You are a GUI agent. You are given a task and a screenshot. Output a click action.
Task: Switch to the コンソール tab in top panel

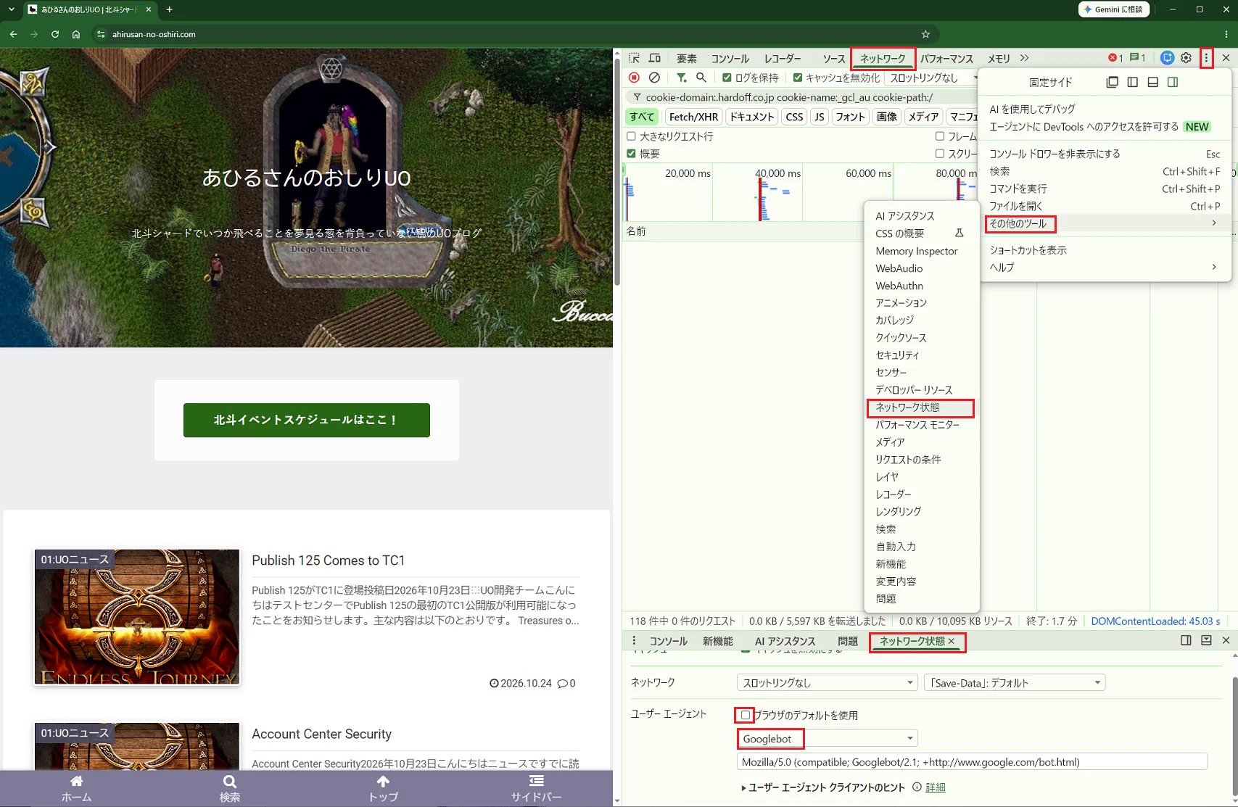point(730,59)
